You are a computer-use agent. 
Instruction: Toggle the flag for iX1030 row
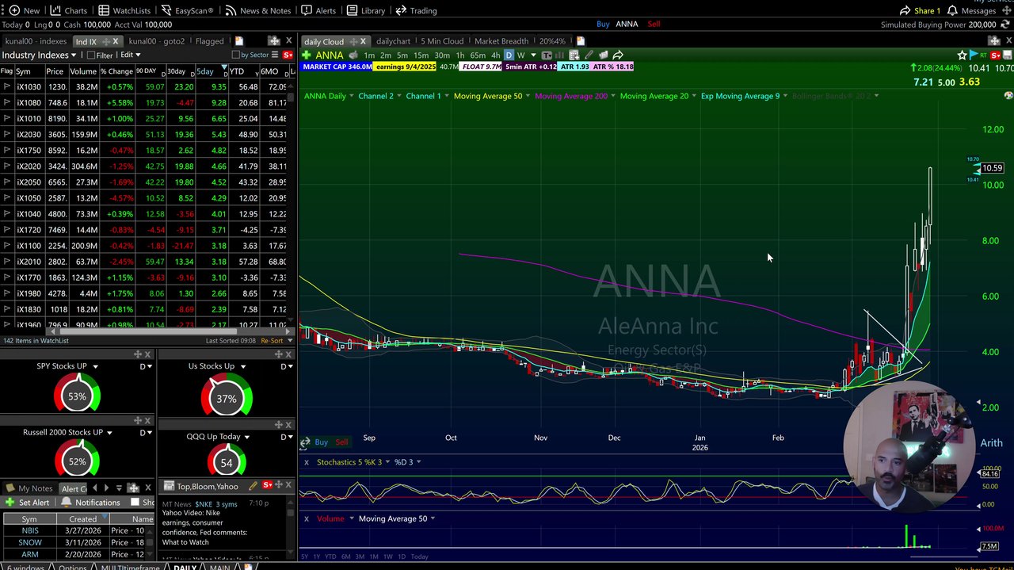click(7, 86)
